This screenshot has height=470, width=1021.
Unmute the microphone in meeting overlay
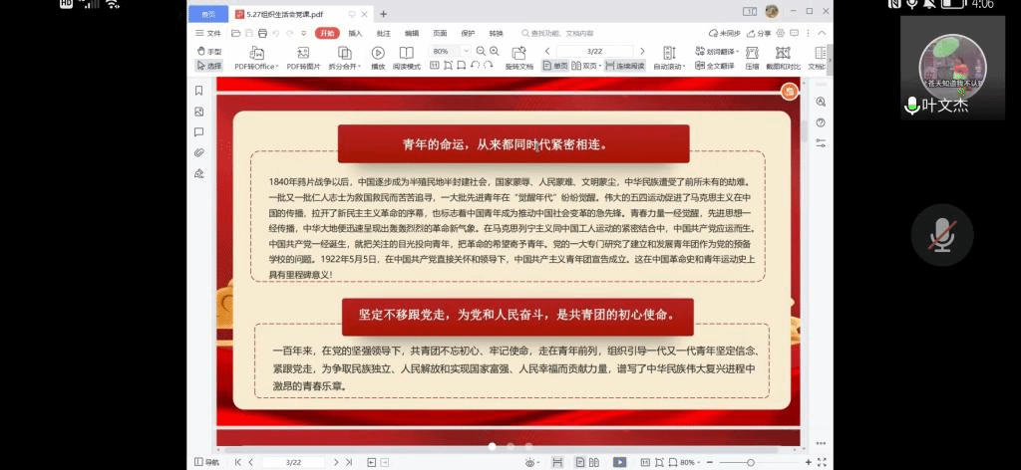pos(940,235)
